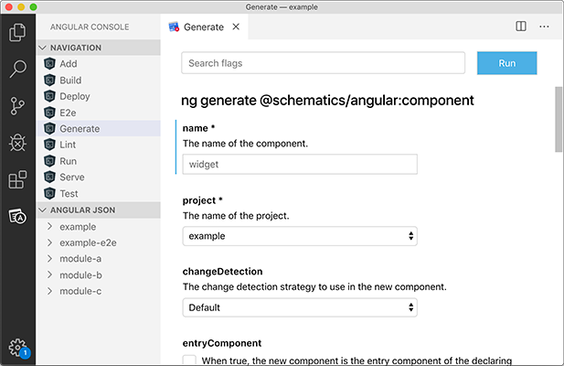This screenshot has height=366, width=564.
Task: Toggle the entryComponent checkbox
Action: [189, 361]
